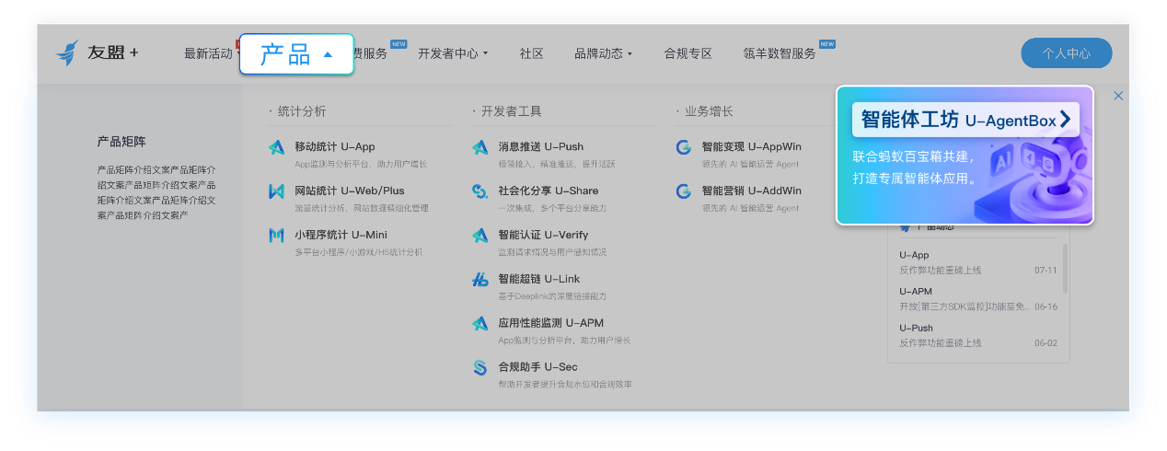Click the 社会化分享 U-Share icon
The height and width of the screenshot is (451, 1167).
click(480, 191)
